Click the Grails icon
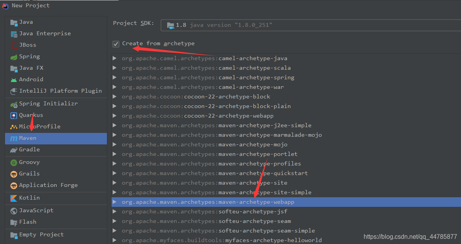Viewport: 461px width, 244px height. coord(14,174)
